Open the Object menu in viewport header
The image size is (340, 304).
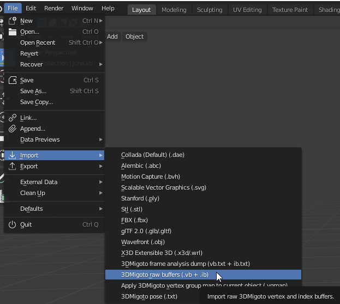(x=134, y=37)
